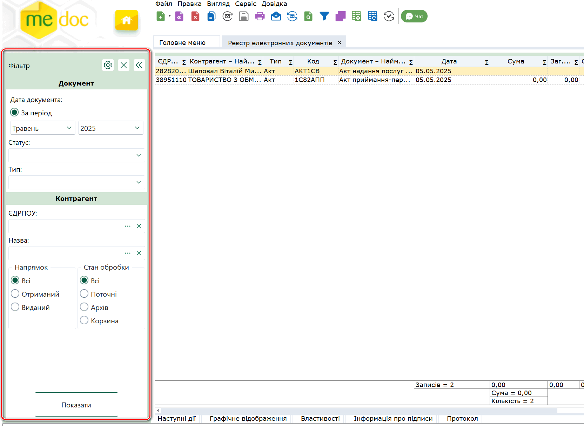Select the За період radio button
The width and height of the screenshot is (584, 426).
(14, 113)
